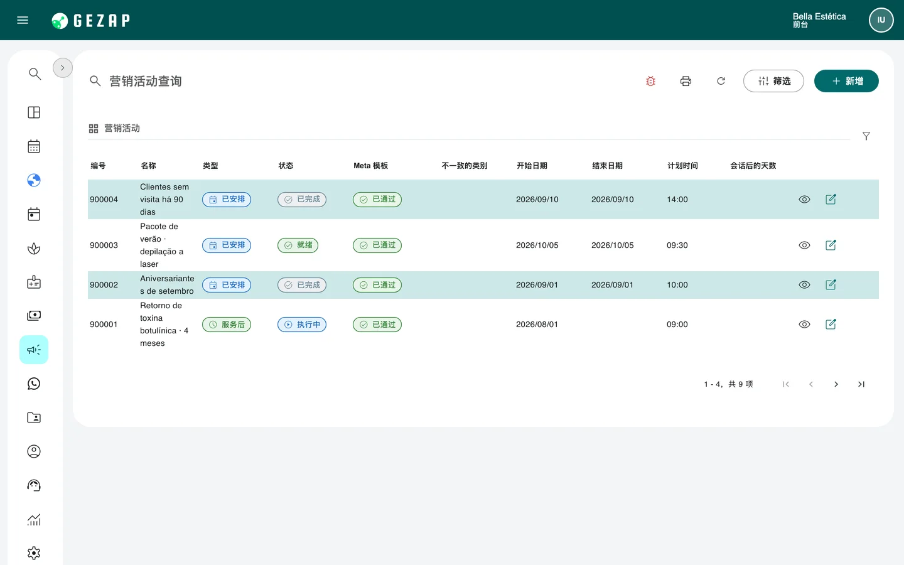This screenshot has height=565, width=904.
Task: Edit campaign 900003 with pencil icon
Action: pos(831,245)
